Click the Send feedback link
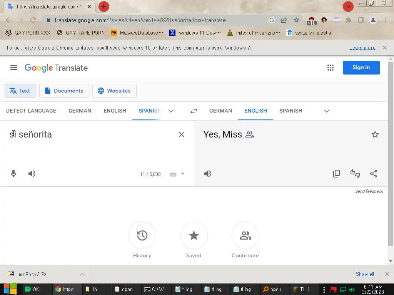 (x=369, y=191)
